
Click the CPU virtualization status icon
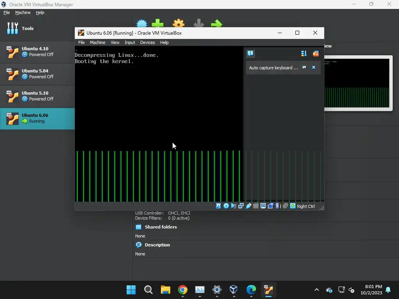pyautogui.click(x=277, y=206)
